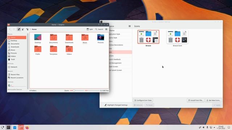
Task: Select Desktop in Dolphin Places panel
Action: pos(17,41)
